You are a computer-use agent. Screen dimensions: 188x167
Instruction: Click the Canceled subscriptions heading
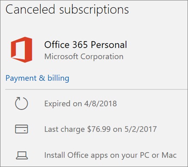click(x=67, y=10)
